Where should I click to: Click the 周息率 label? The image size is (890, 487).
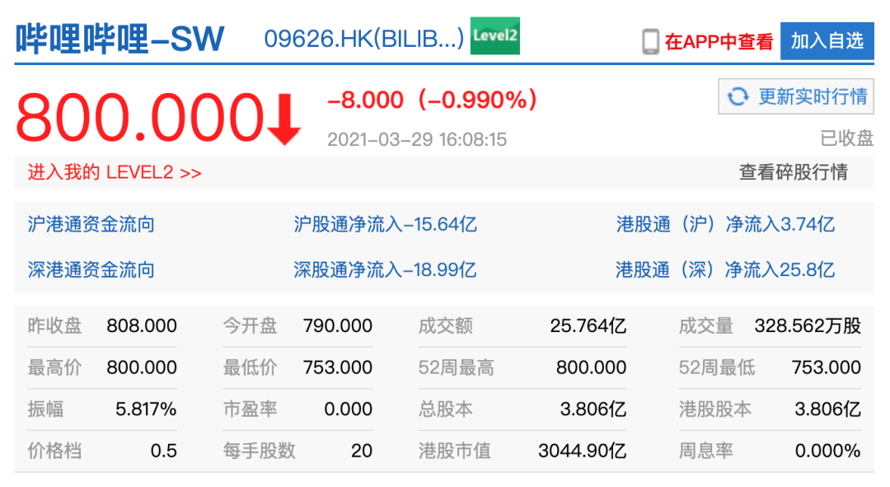pyautogui.click(x=706, y=451)
